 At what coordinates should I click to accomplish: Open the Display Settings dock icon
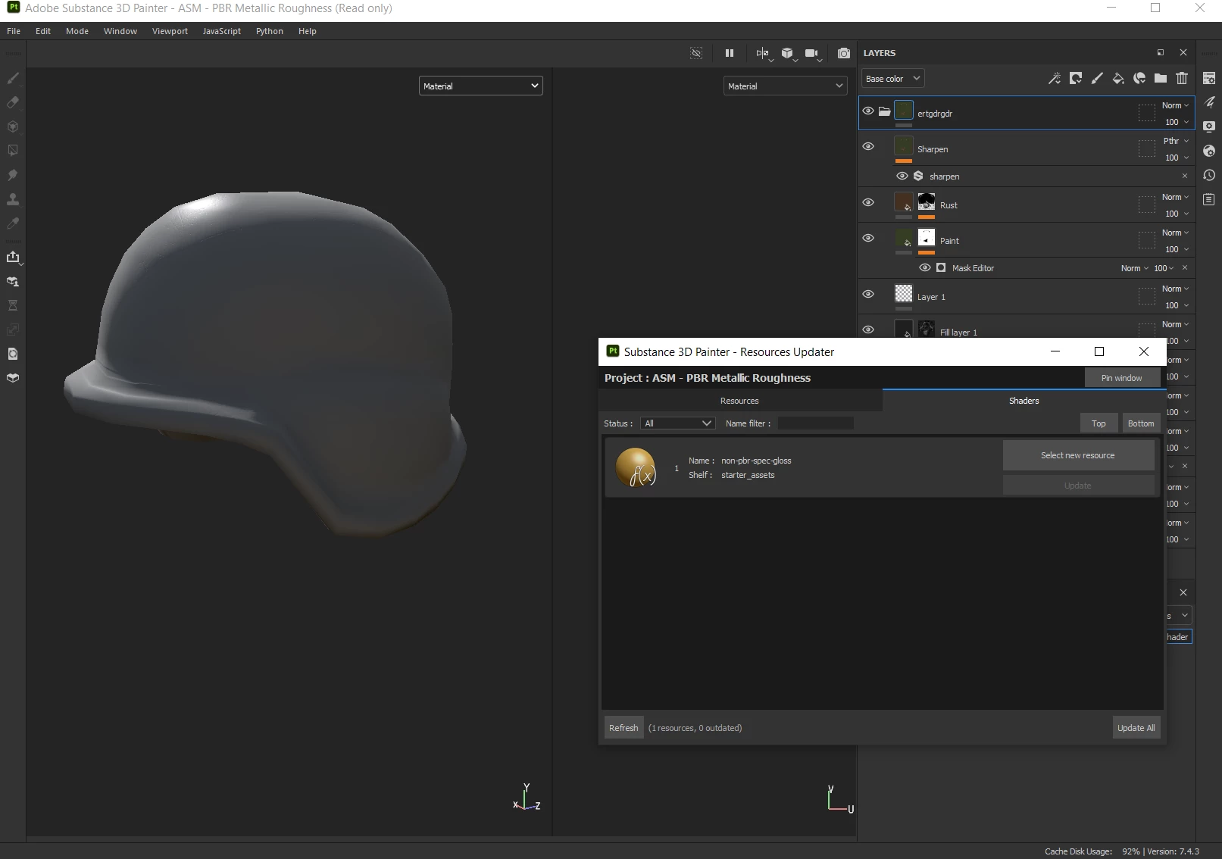point(1209,127)
